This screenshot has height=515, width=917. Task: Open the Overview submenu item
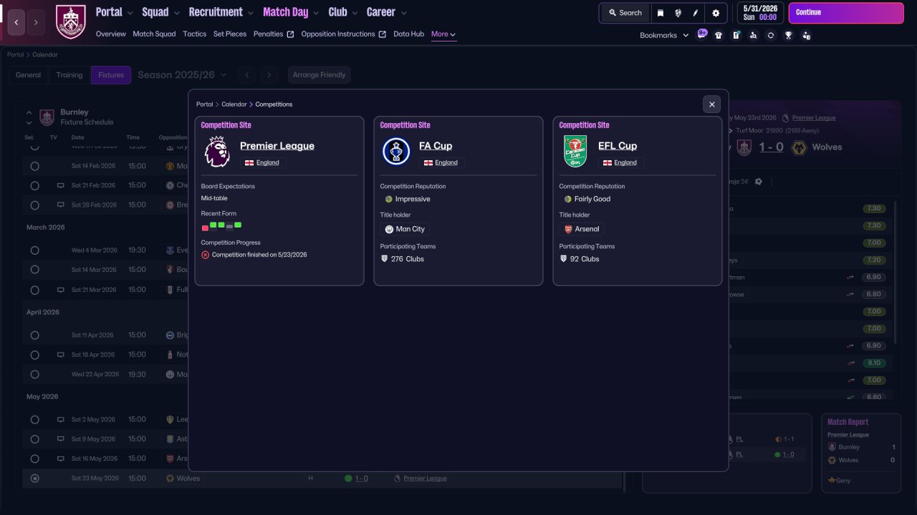pos(111,34)
